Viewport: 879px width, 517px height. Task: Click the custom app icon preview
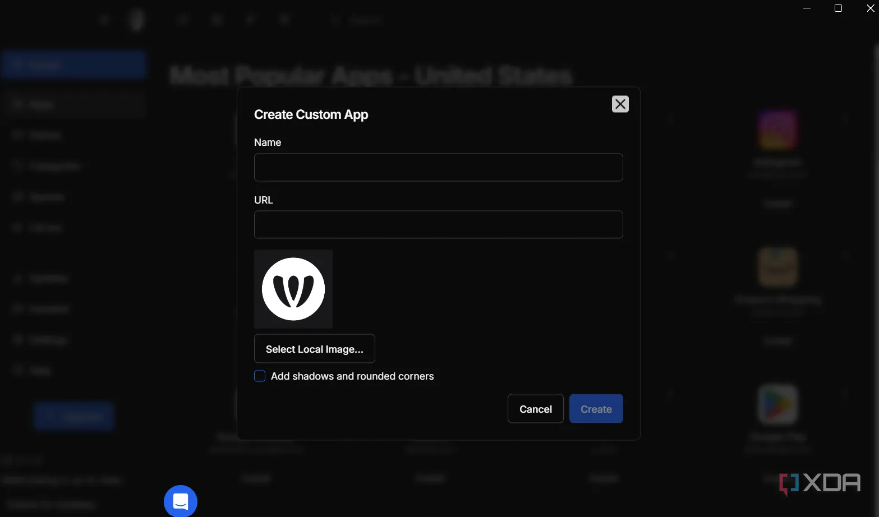point(293,289)
